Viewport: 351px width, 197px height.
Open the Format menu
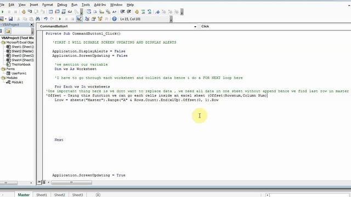pyautogui.click(x=48, y=5)
